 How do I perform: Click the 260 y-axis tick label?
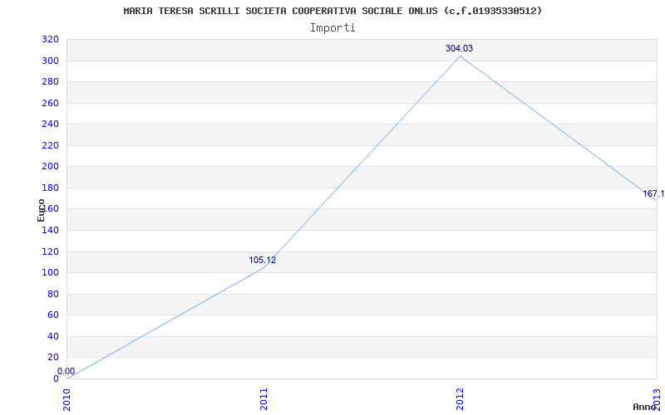(x=50, y=103)
